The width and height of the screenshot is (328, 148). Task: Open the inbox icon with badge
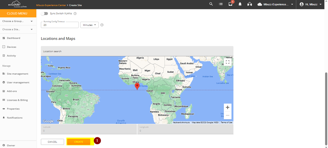(x=230, y=4)
